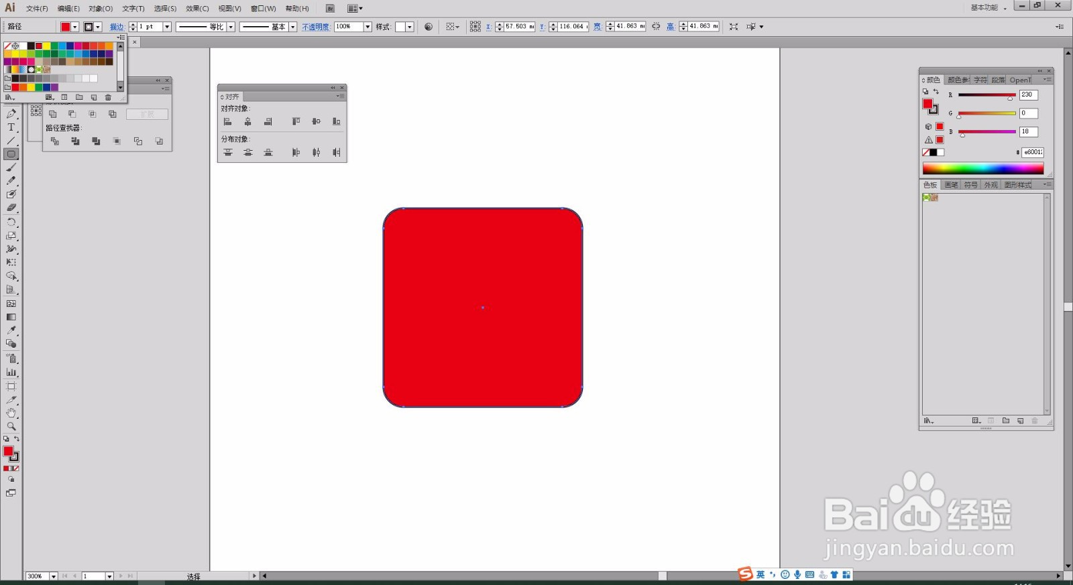Select the Eyedropper tool

(x=11, y=330)
